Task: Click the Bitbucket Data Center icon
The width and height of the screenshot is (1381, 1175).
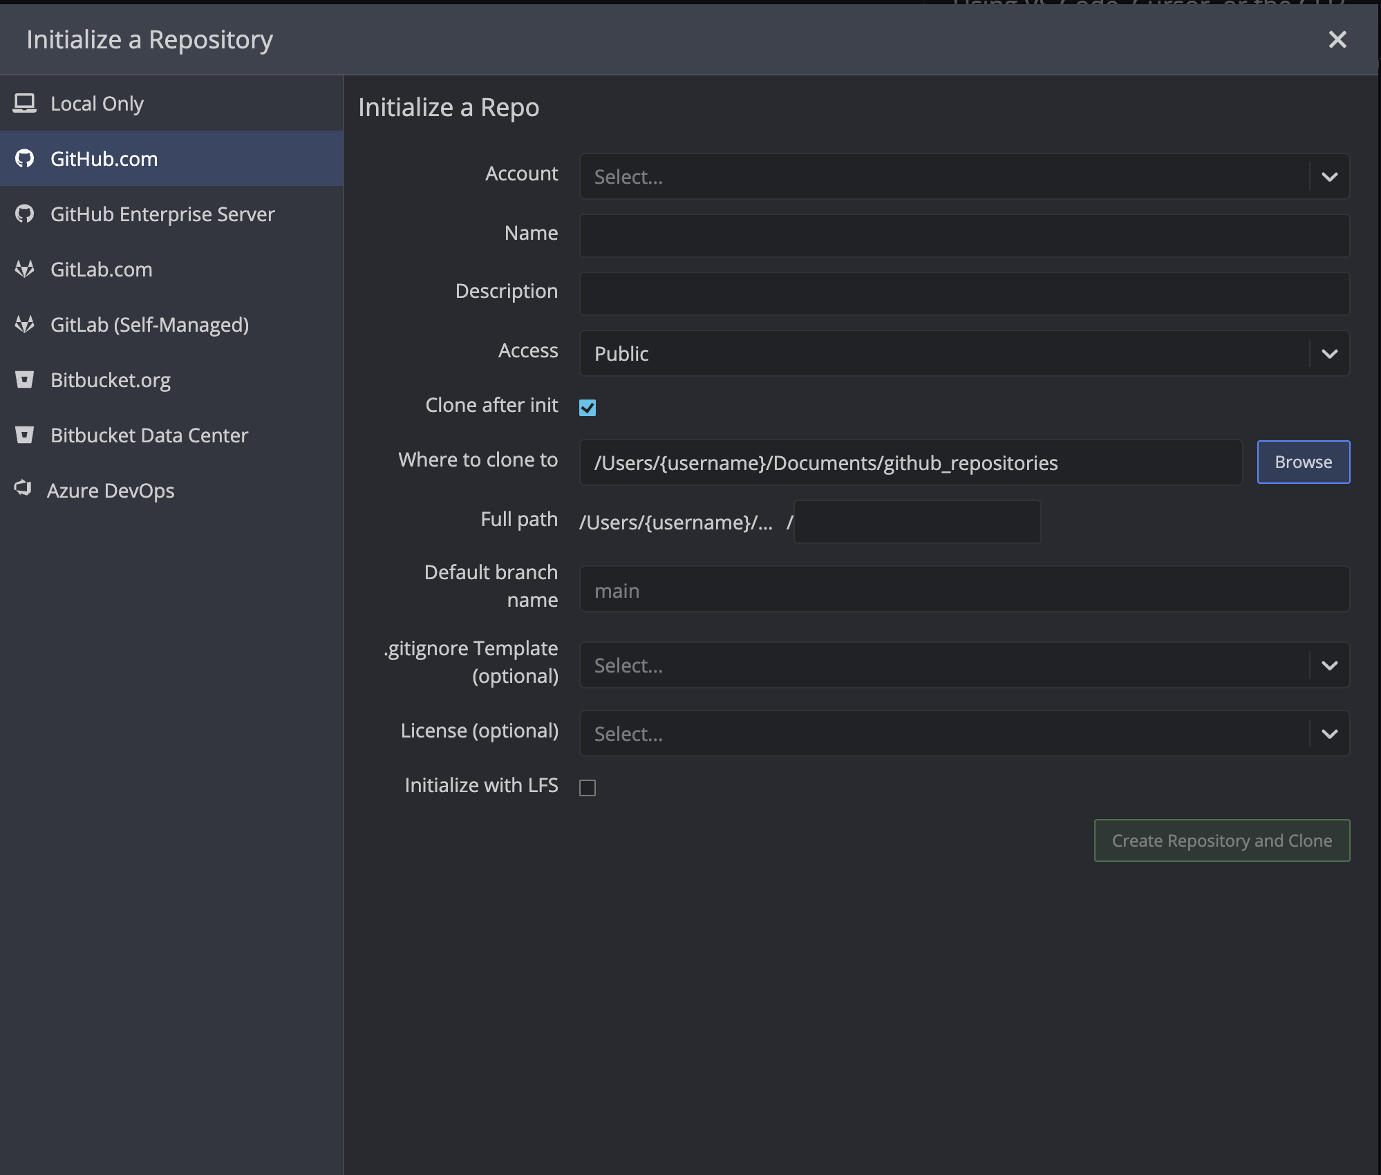Action: (x=25, y=435)
